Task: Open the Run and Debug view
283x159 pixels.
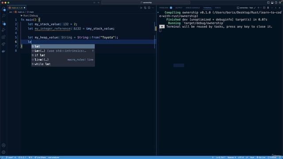Action: (4, 30)
